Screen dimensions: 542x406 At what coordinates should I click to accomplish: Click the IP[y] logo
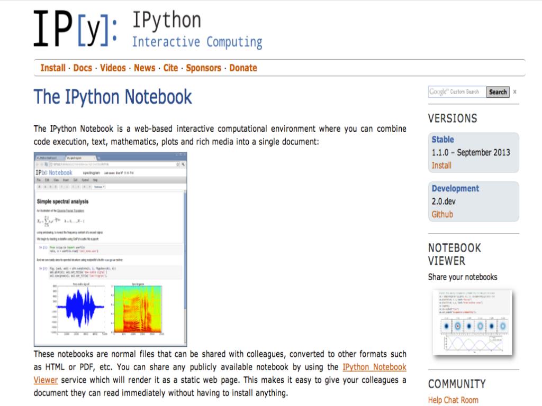[x=75, y=29]
